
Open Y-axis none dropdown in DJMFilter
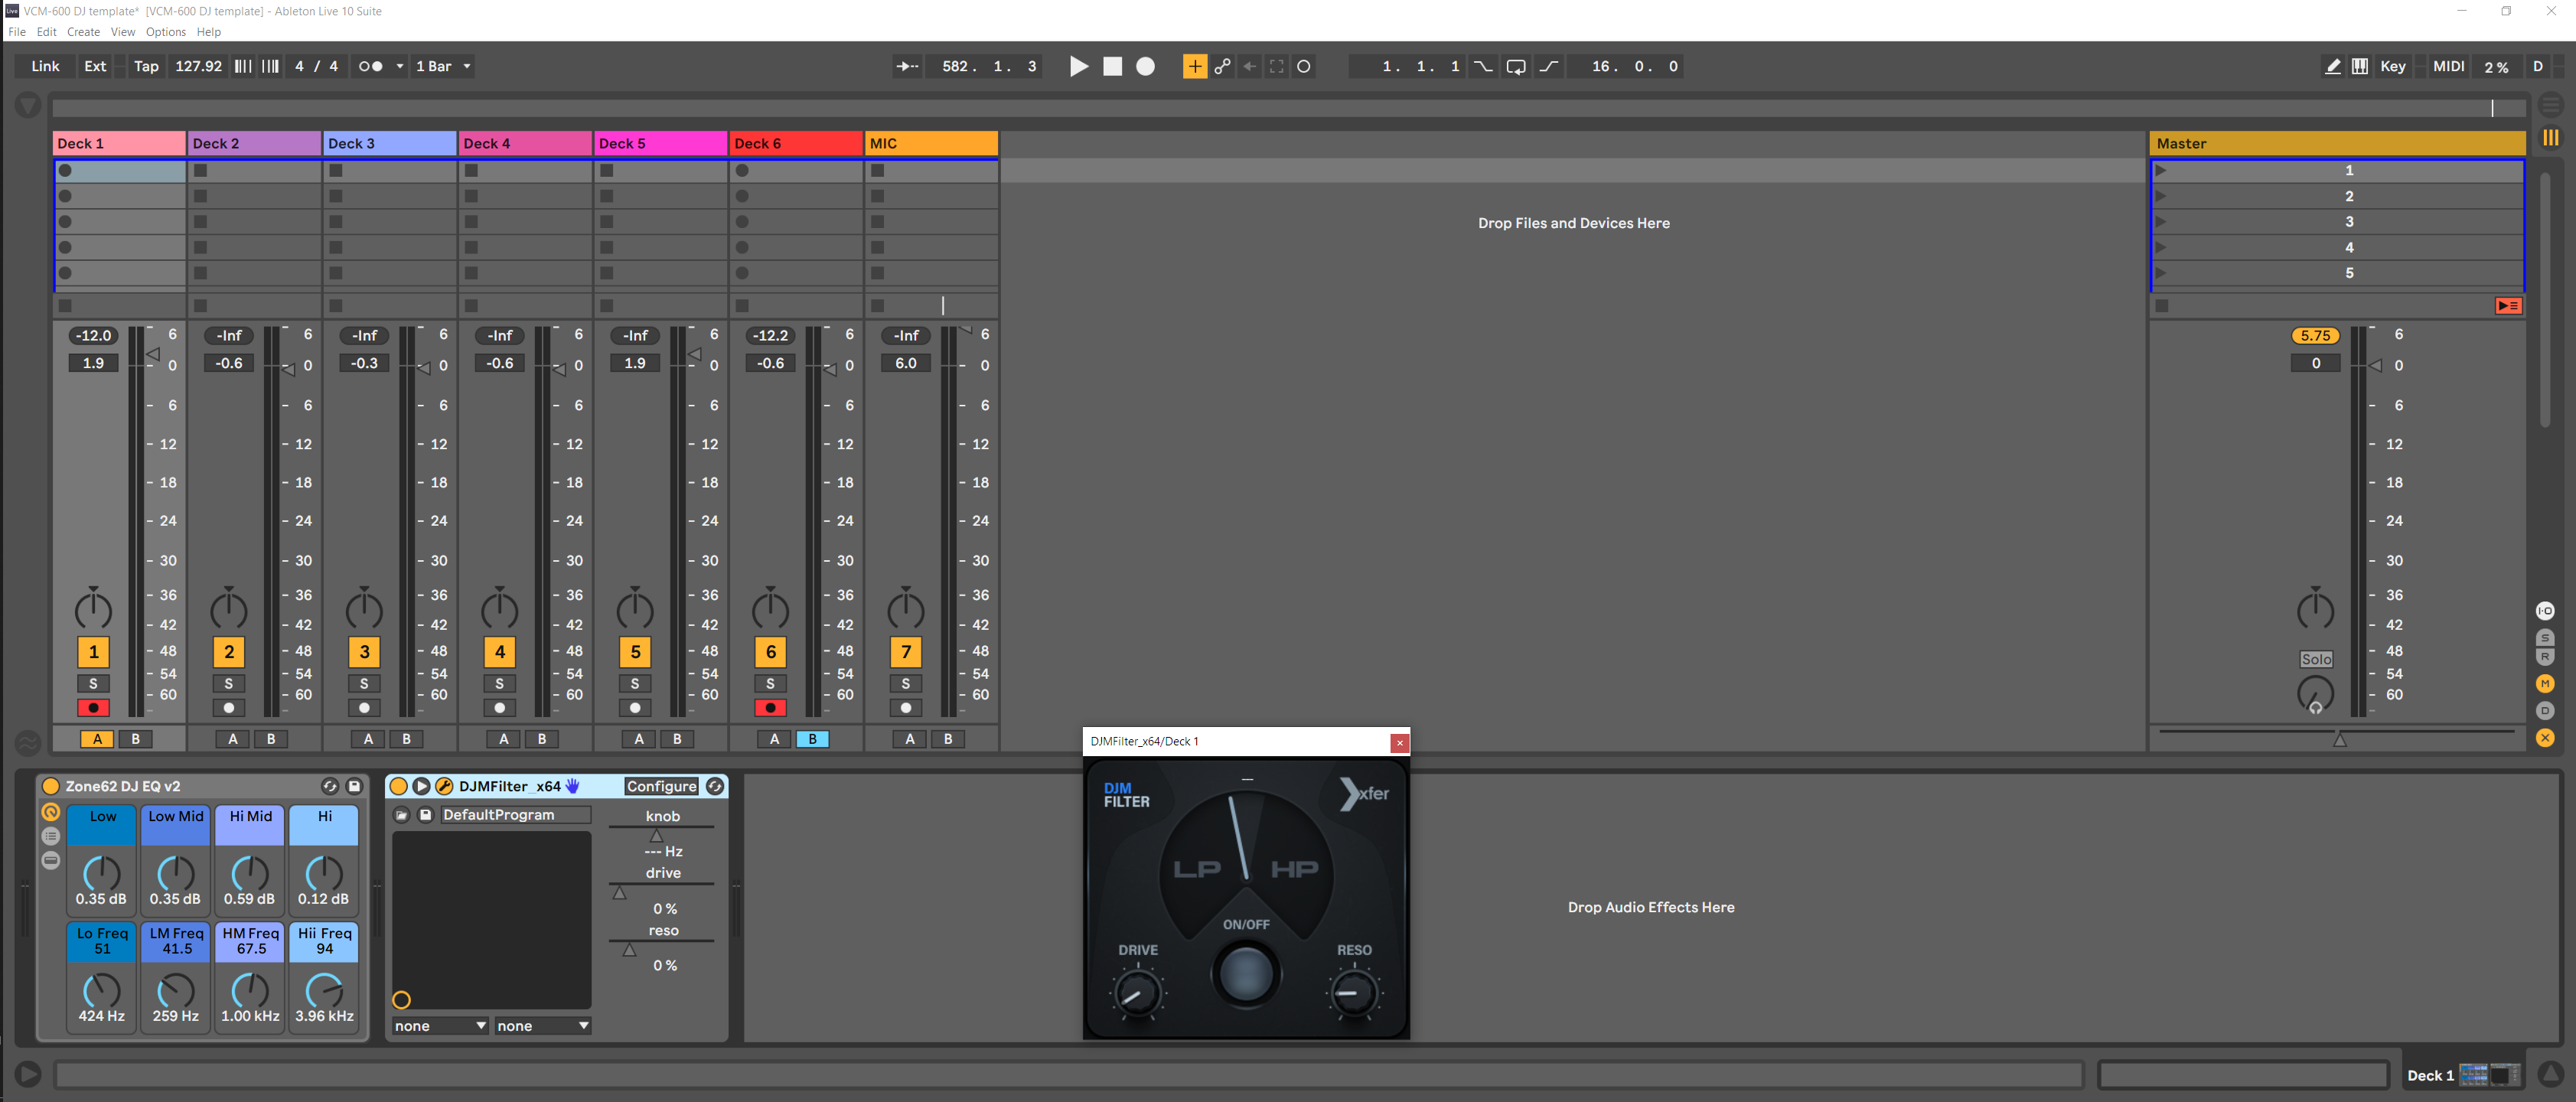click(x=543, y=1026)
